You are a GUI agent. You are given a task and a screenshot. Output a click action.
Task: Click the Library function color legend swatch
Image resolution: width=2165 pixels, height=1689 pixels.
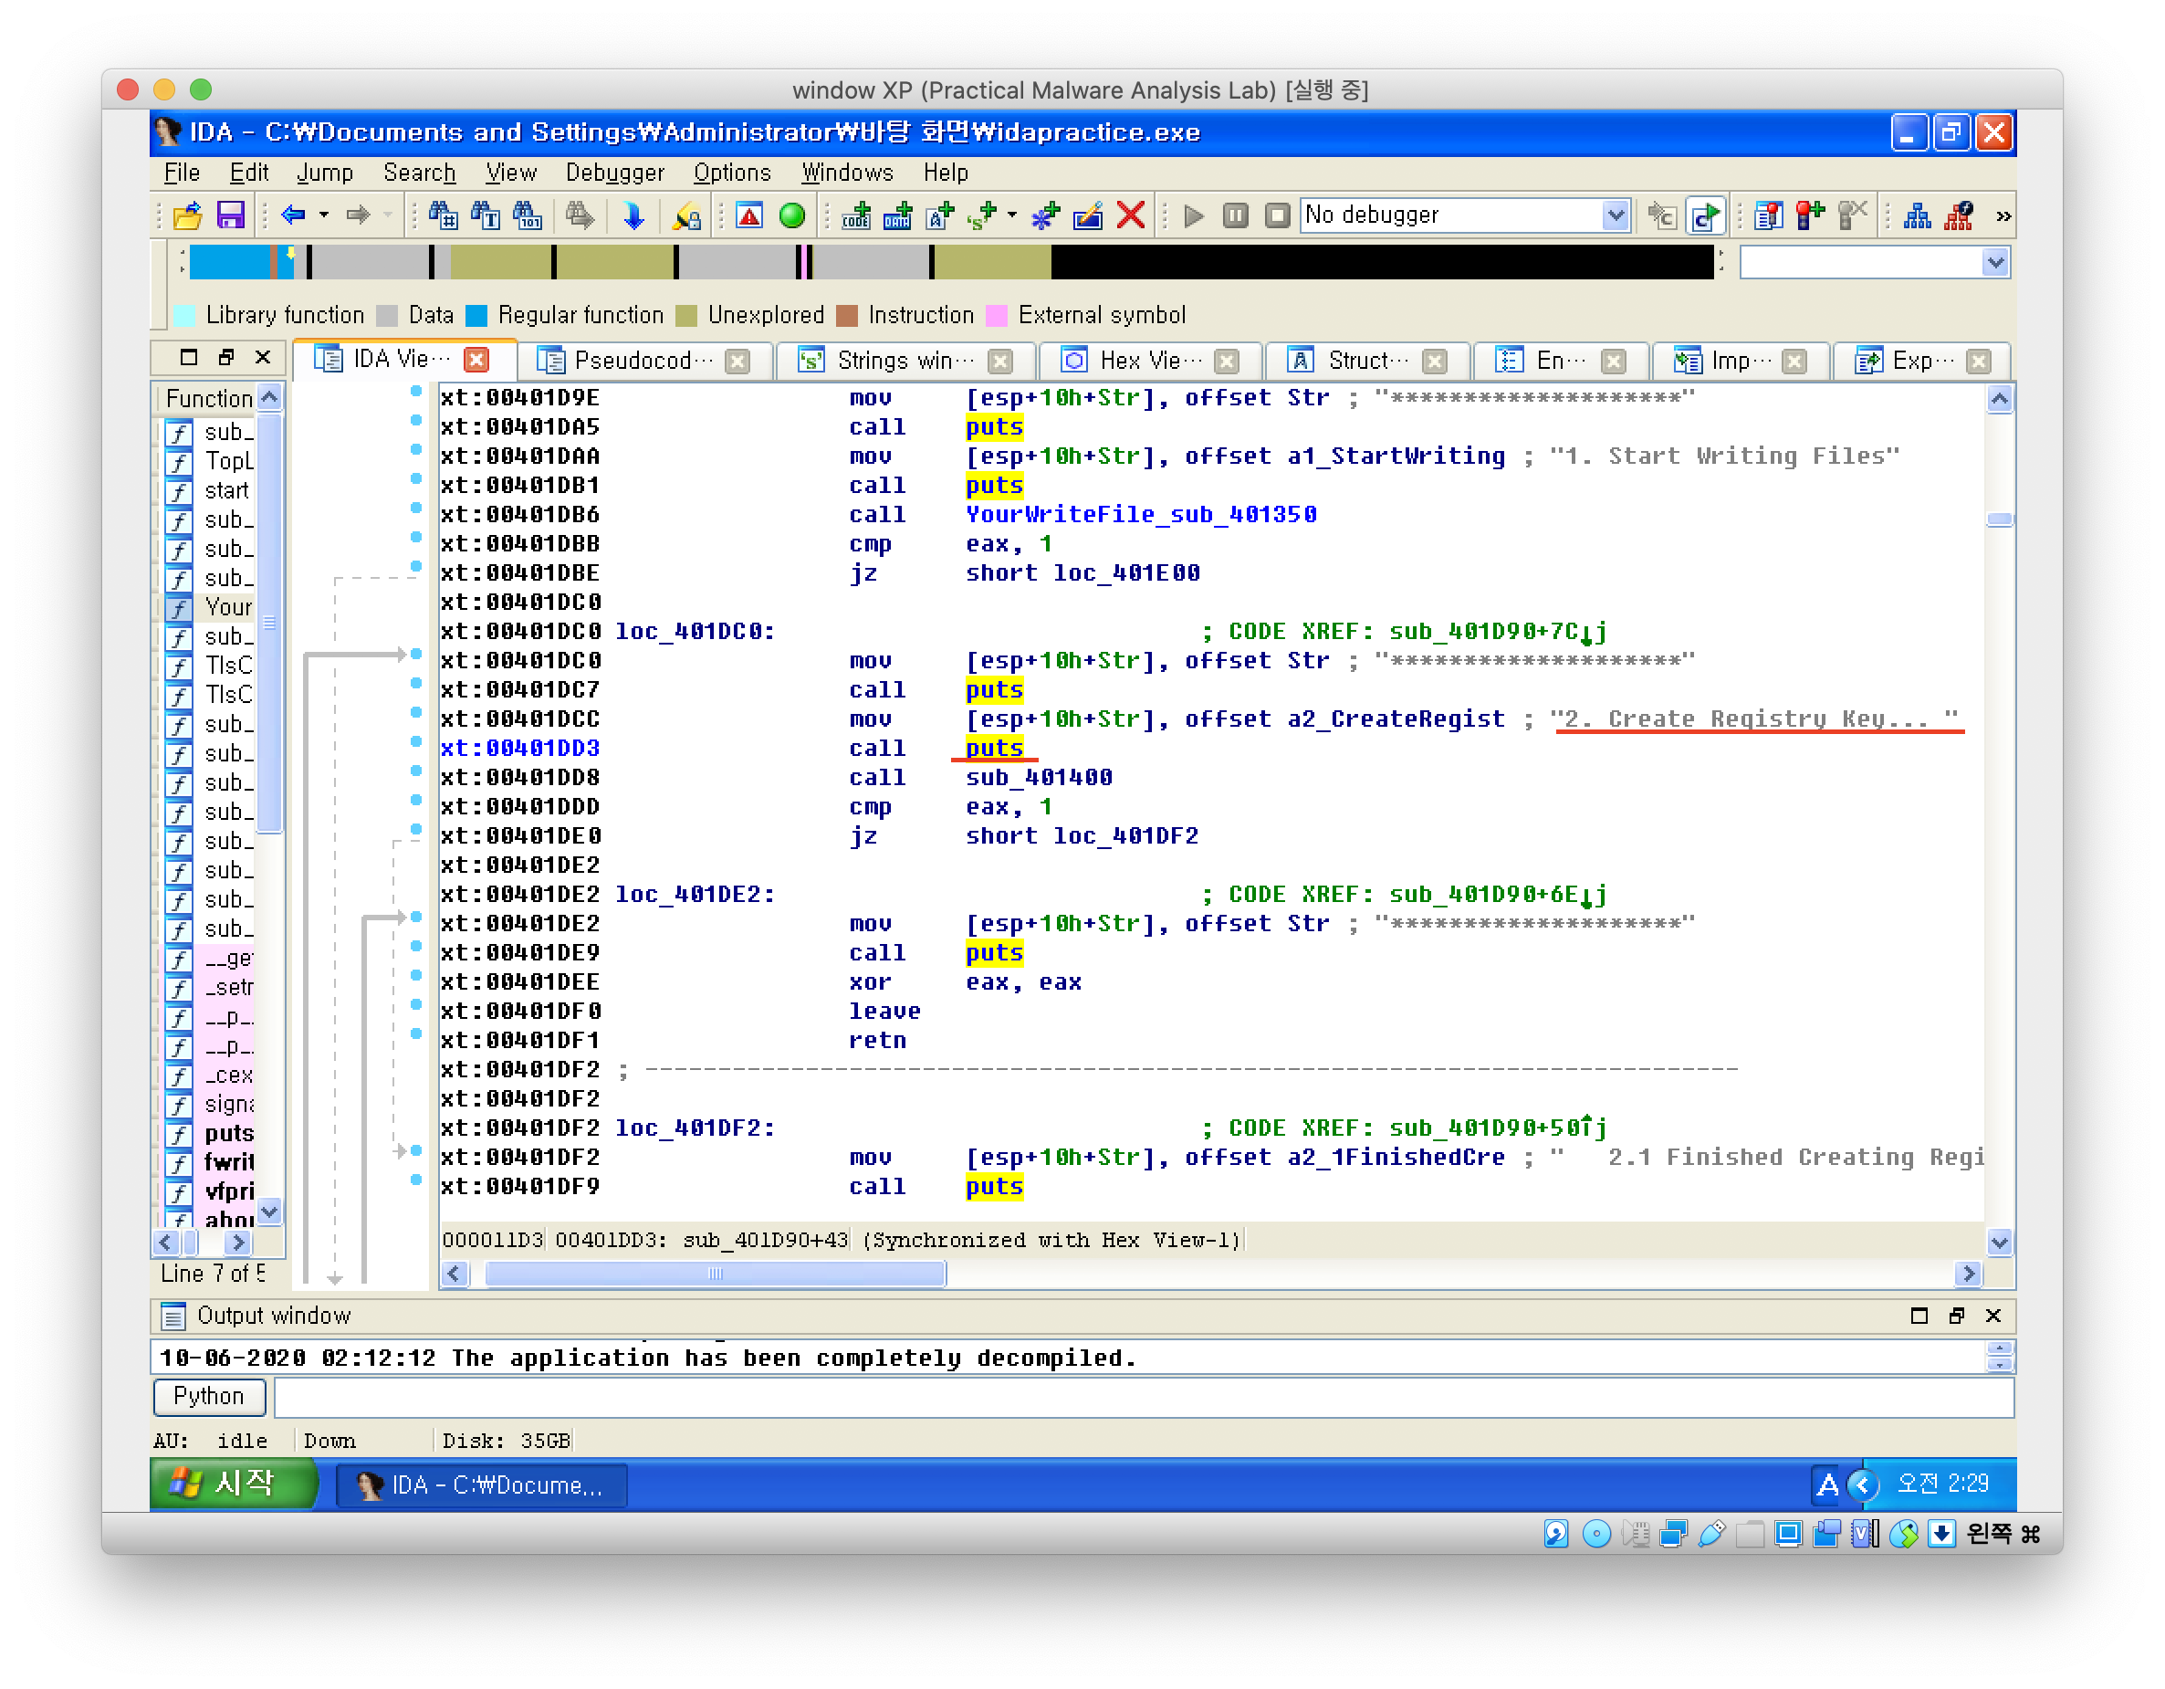(184, 315)
